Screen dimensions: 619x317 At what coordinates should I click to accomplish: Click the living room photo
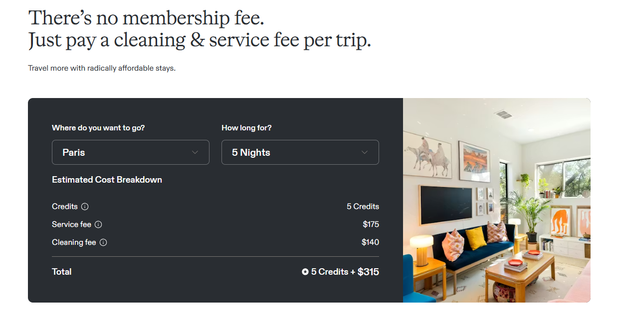tap(496, 200)
